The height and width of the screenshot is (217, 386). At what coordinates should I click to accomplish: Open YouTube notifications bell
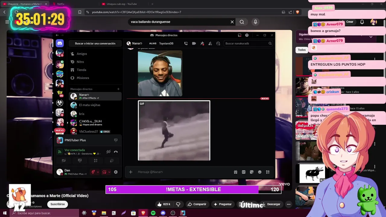tap(362, 22)
